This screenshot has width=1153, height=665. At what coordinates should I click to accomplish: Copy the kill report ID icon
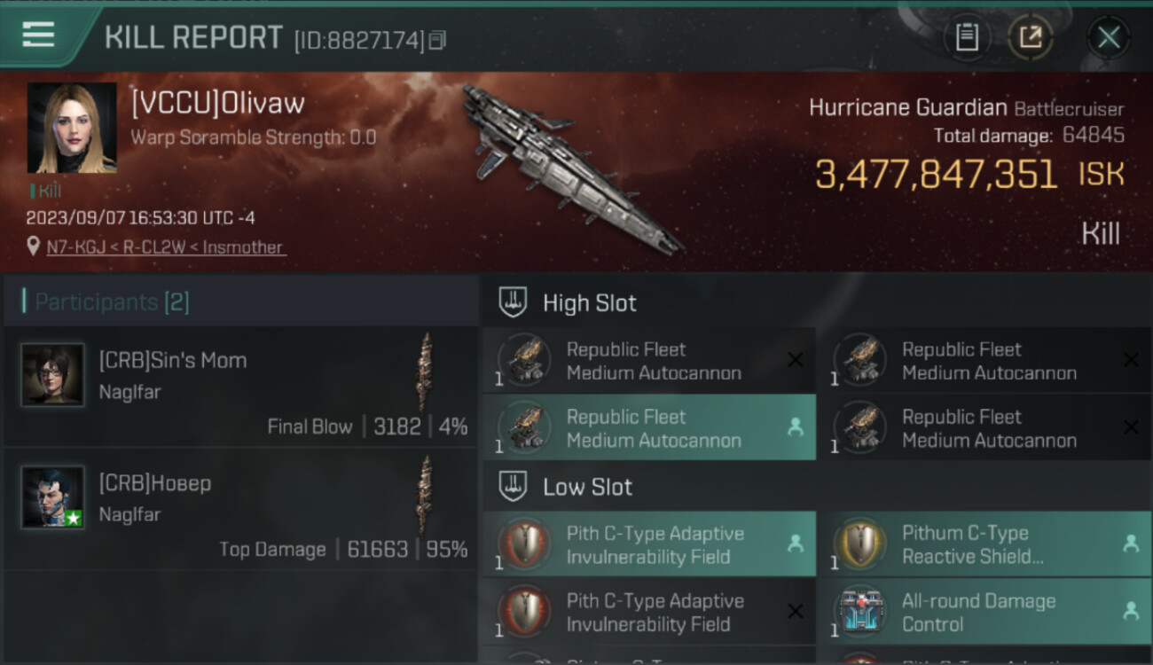pyautogui.click(x=437, y=40)
